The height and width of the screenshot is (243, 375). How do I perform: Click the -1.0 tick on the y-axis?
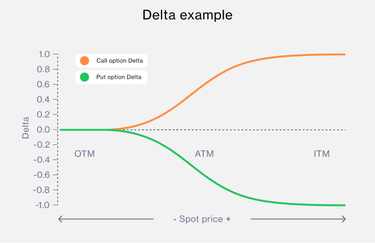(x=43, y=205)
